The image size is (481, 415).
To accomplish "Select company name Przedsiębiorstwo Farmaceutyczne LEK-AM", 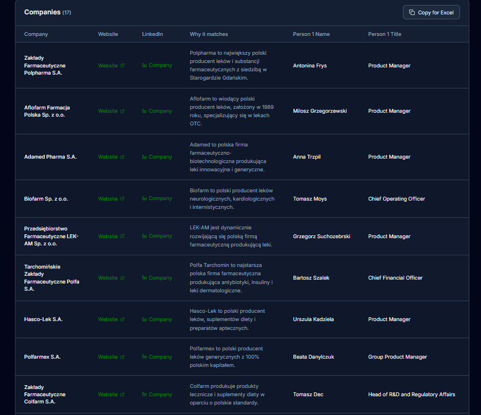I will click(x=51, y=236).
